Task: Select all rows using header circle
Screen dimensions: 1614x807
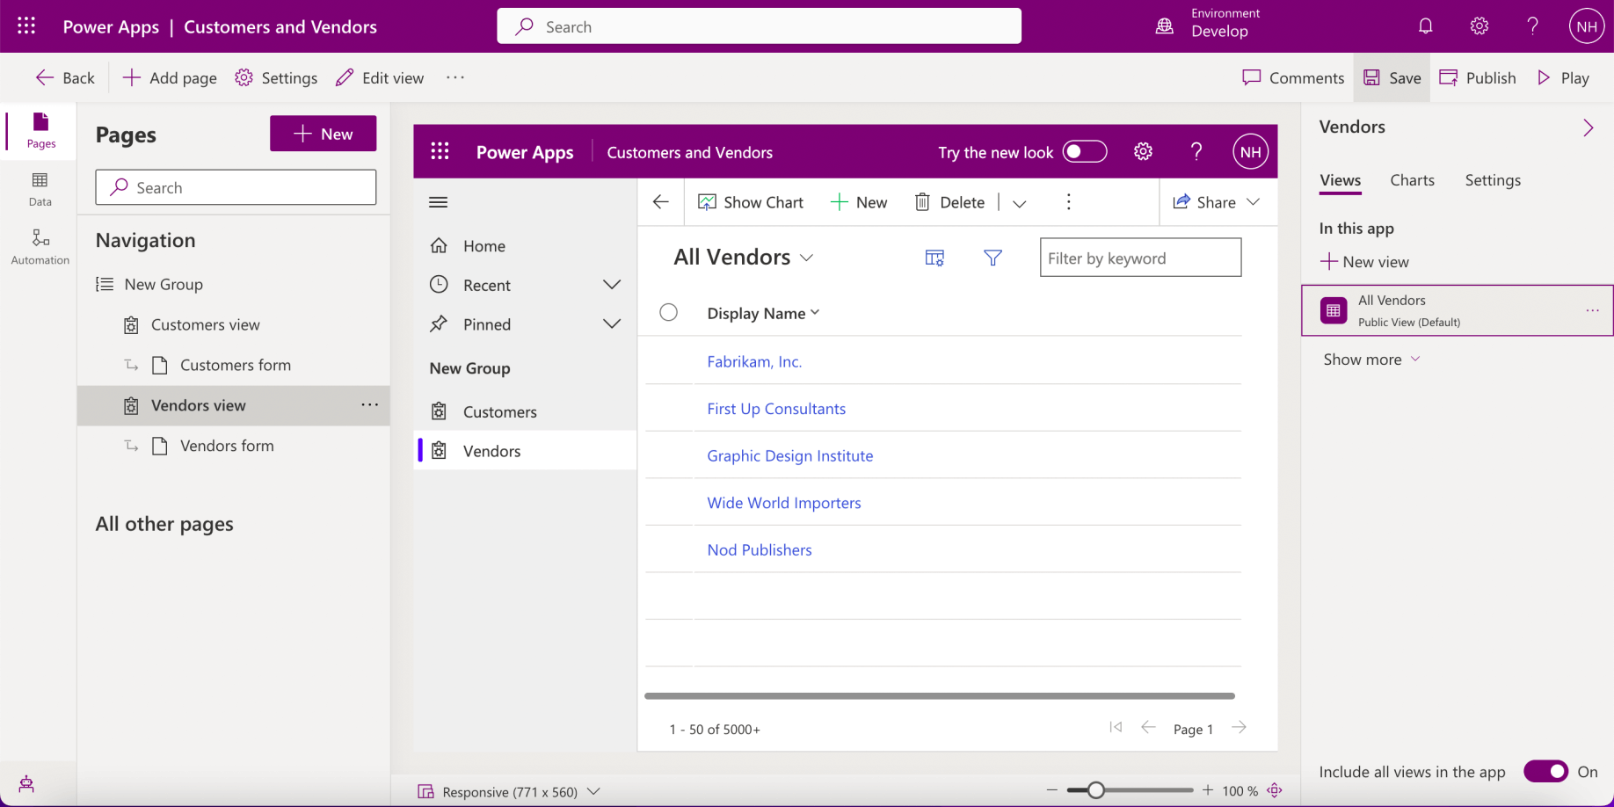Action: 668,313
